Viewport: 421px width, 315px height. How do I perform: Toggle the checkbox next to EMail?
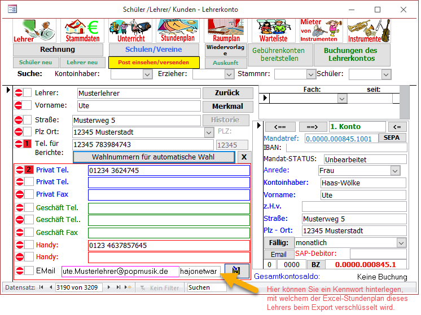[29, 271]
